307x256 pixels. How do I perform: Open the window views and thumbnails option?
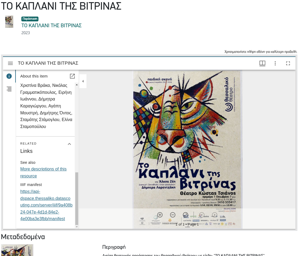coord(262,63)
